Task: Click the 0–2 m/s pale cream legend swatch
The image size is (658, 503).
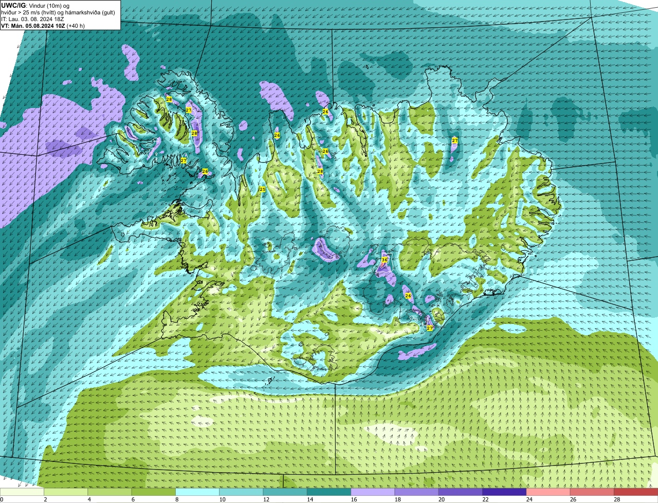Action: 22,492
